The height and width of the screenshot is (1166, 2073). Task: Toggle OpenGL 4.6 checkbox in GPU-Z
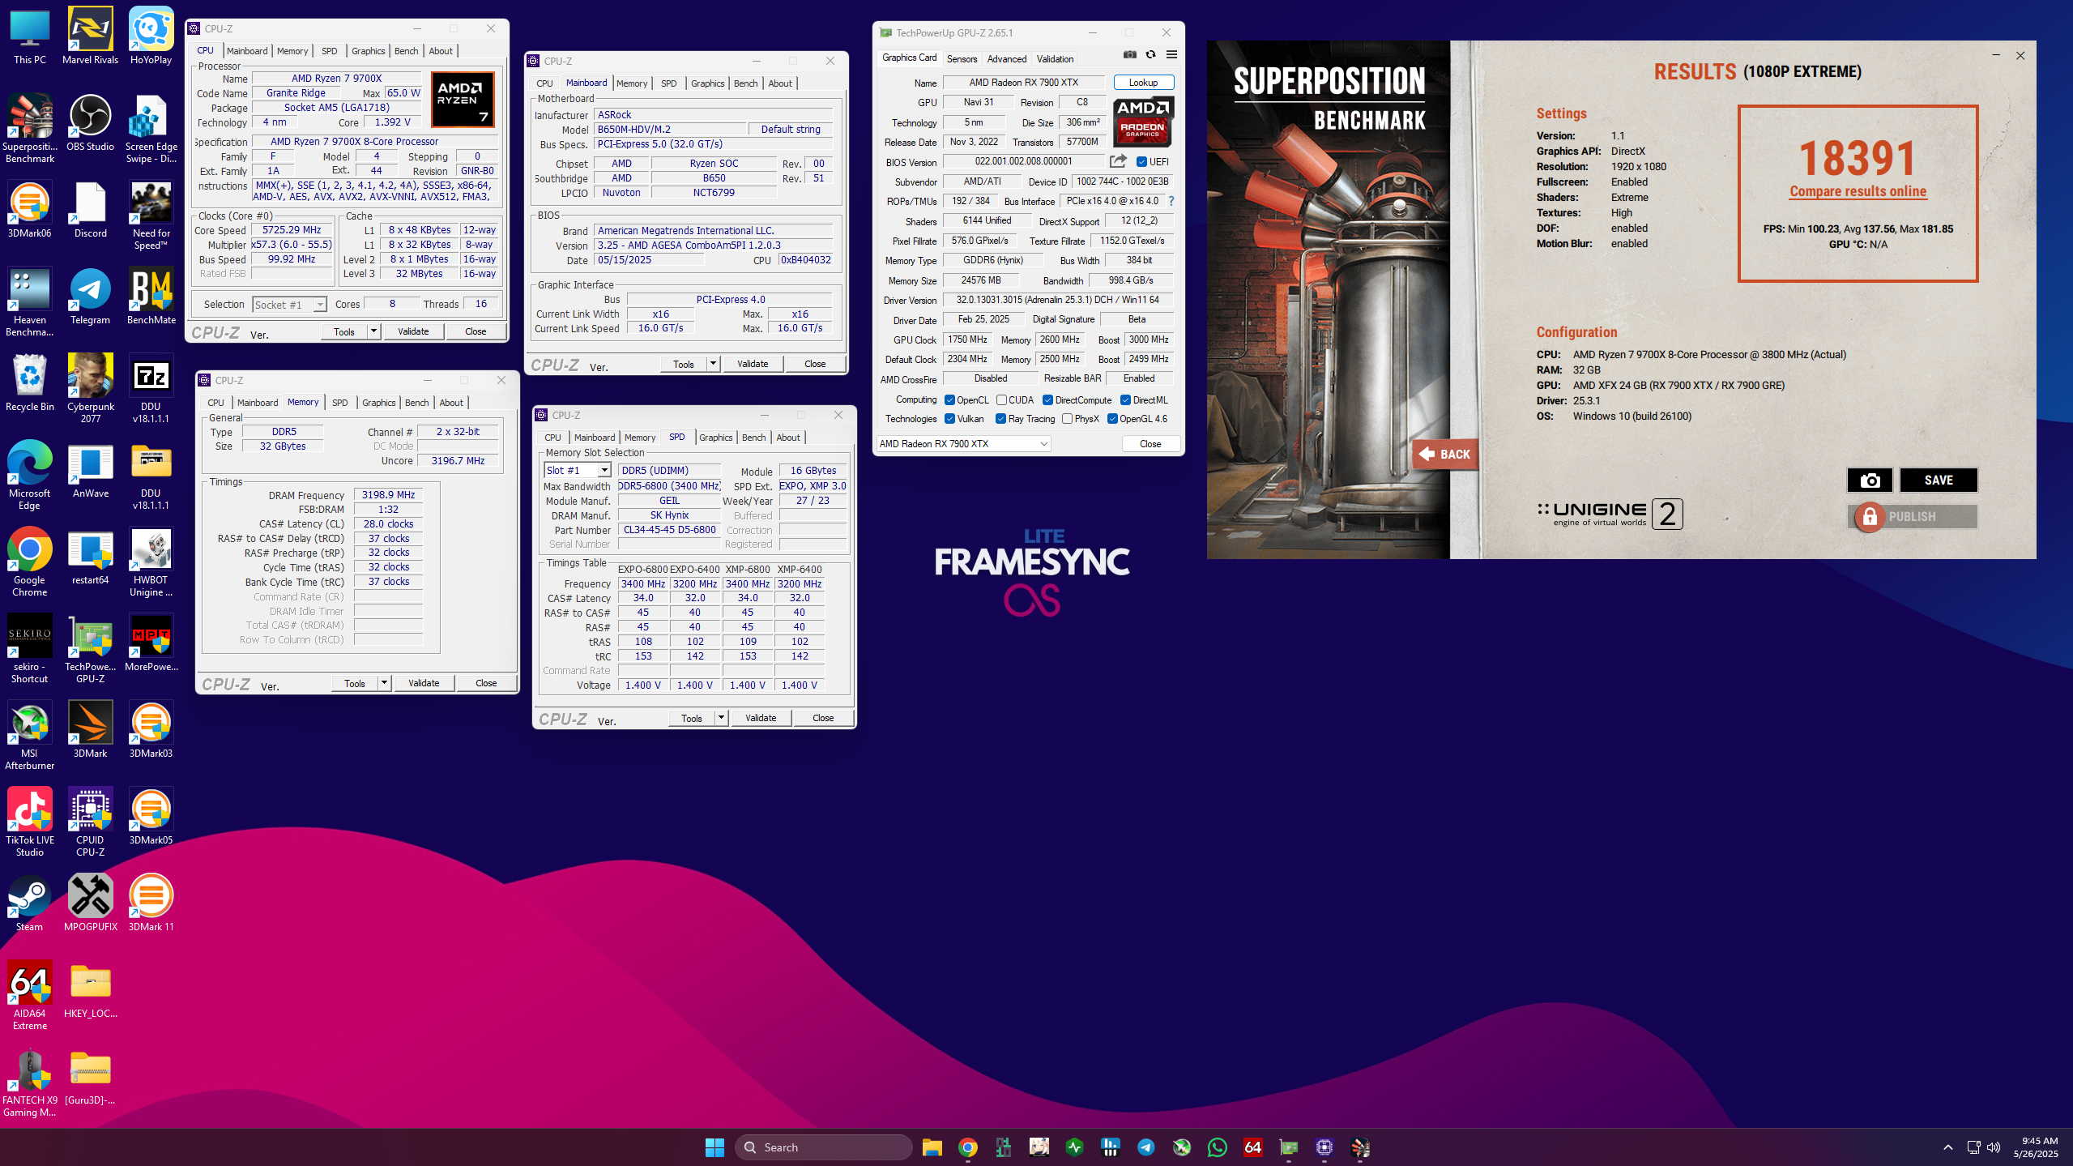[1112, 419]
